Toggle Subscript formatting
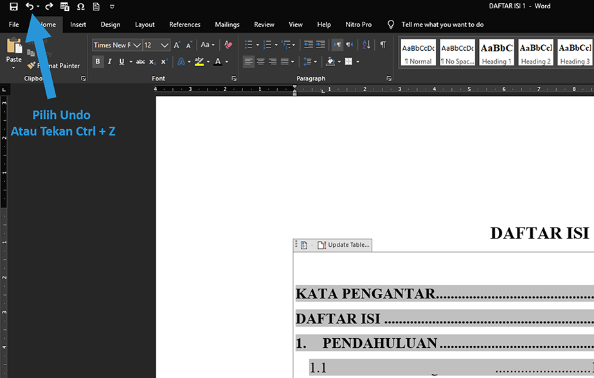Viewport: 594px width, 378px height. [x=152, y=62]
